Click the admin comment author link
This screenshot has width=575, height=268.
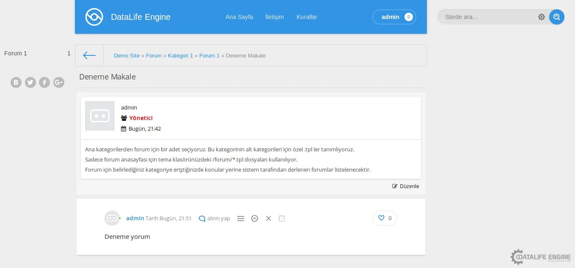(135, 218)
